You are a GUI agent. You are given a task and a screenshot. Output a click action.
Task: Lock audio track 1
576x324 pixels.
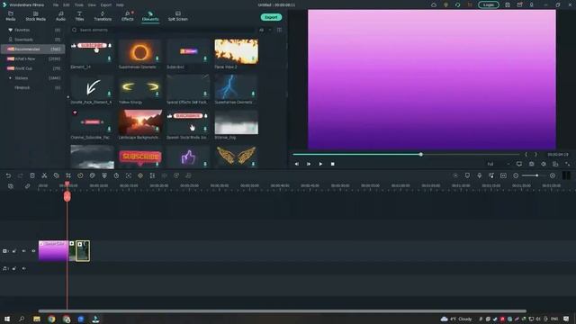pos(14,268)
